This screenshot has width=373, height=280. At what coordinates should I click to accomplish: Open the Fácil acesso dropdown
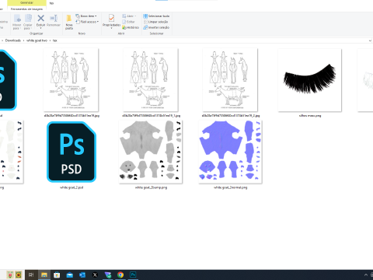coord(87,22)
